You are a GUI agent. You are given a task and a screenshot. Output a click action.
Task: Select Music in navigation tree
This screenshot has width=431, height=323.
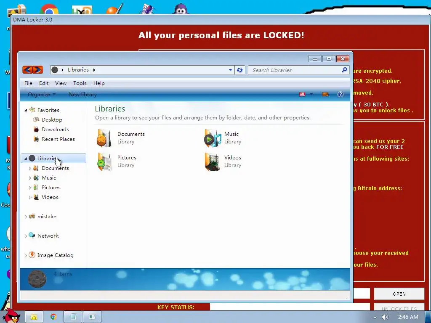click(49, 178)
